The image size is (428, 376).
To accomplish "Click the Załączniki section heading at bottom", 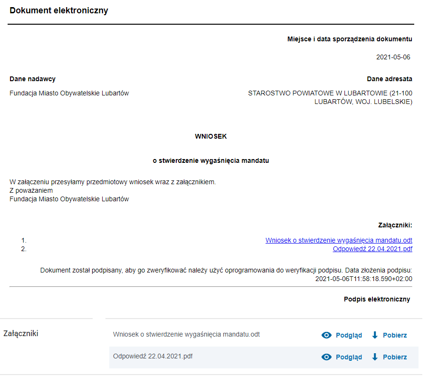I will 21,333.
